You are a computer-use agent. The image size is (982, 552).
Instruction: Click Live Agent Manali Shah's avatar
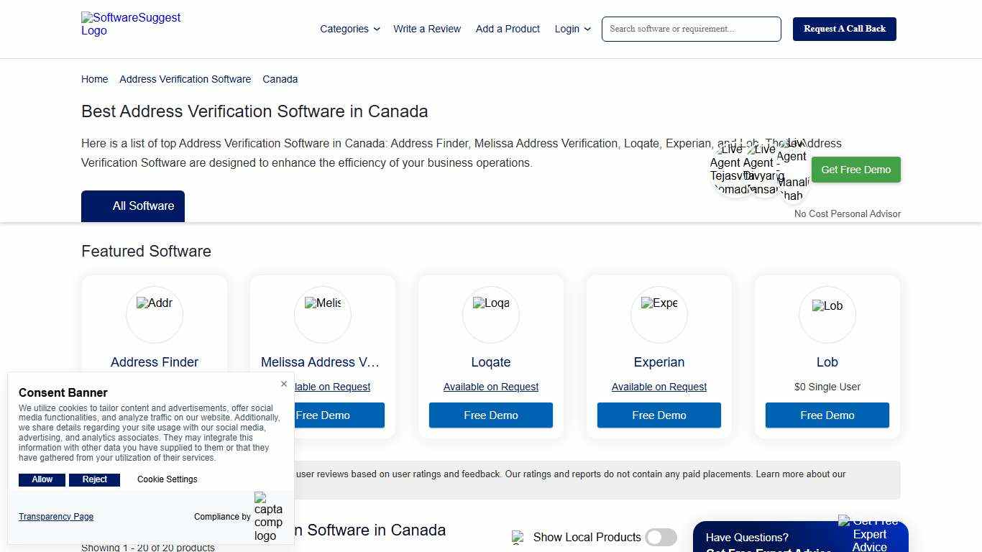coord(793,175)
